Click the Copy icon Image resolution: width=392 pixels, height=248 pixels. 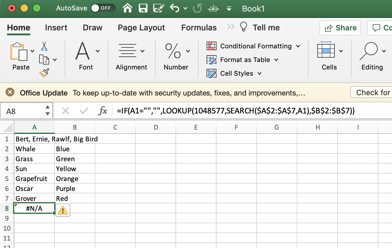click(44, 59)
